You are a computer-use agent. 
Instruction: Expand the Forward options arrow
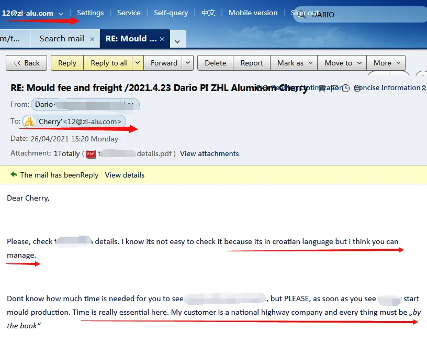coord(188,63)
